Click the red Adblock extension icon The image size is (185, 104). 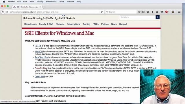pos(166,12)
